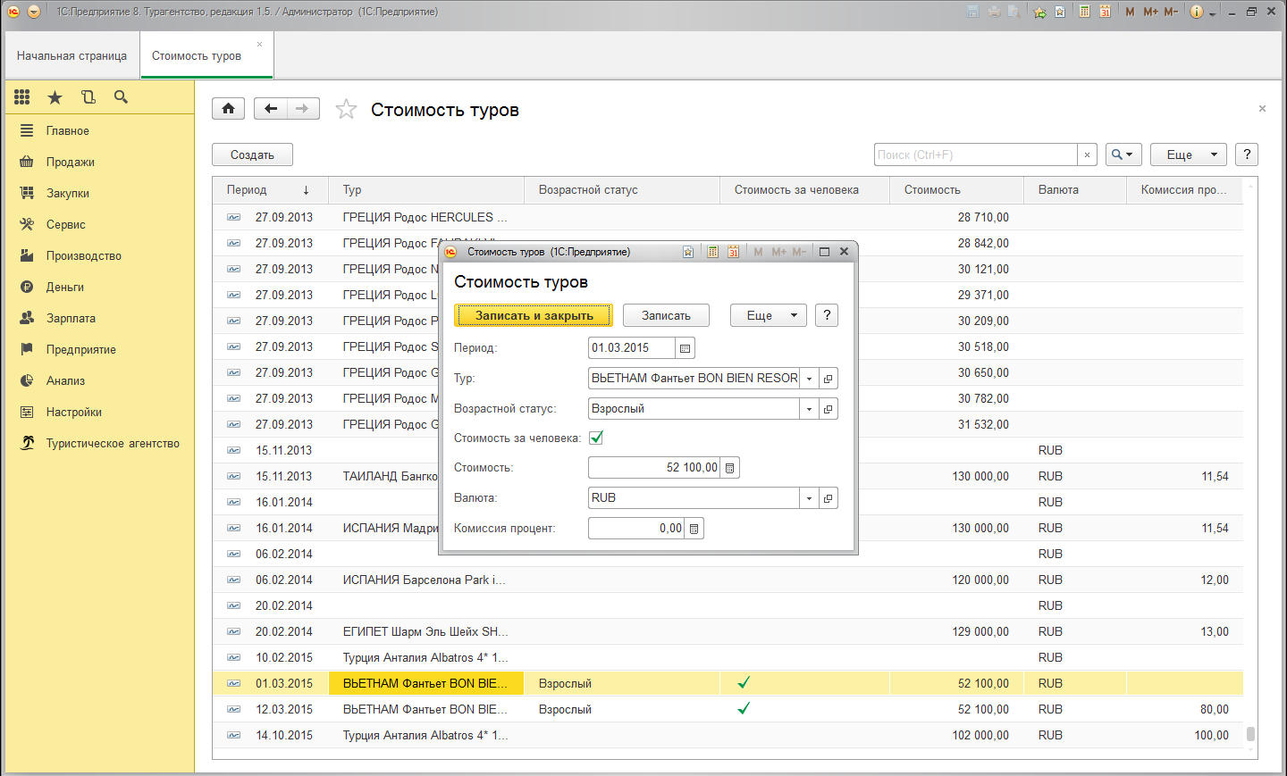Go to the home page button

click(x=228, y=109)
